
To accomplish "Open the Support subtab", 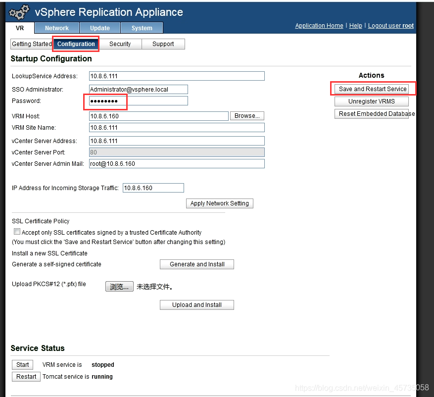I will [163, 44].
